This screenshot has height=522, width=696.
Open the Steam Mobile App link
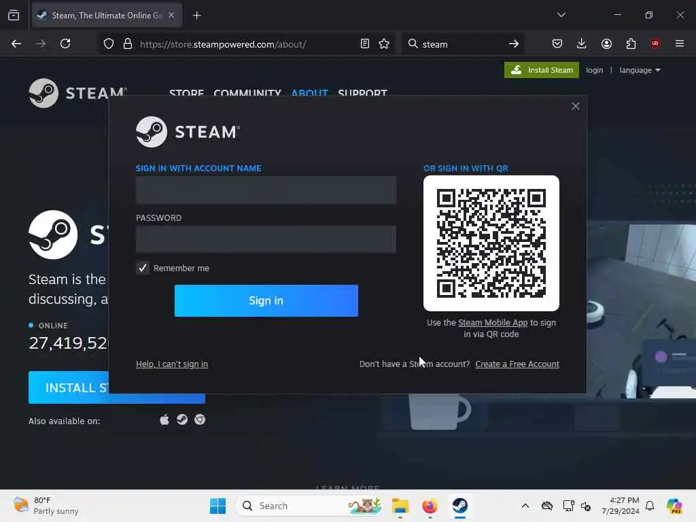[x=493, y=323]
